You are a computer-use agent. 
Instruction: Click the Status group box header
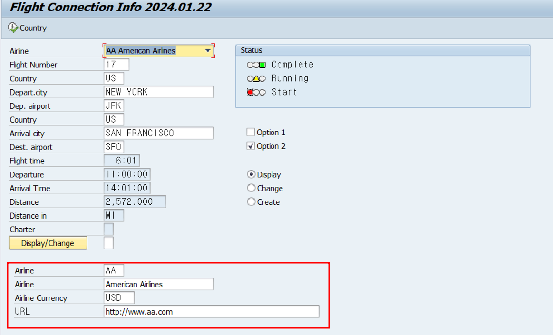(383, 50)
